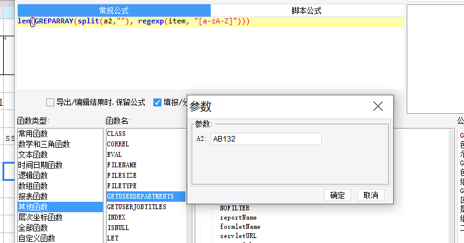Cancel with the 取消 button
The height and width of the screenshot is (243, 464).
[371, 195]
